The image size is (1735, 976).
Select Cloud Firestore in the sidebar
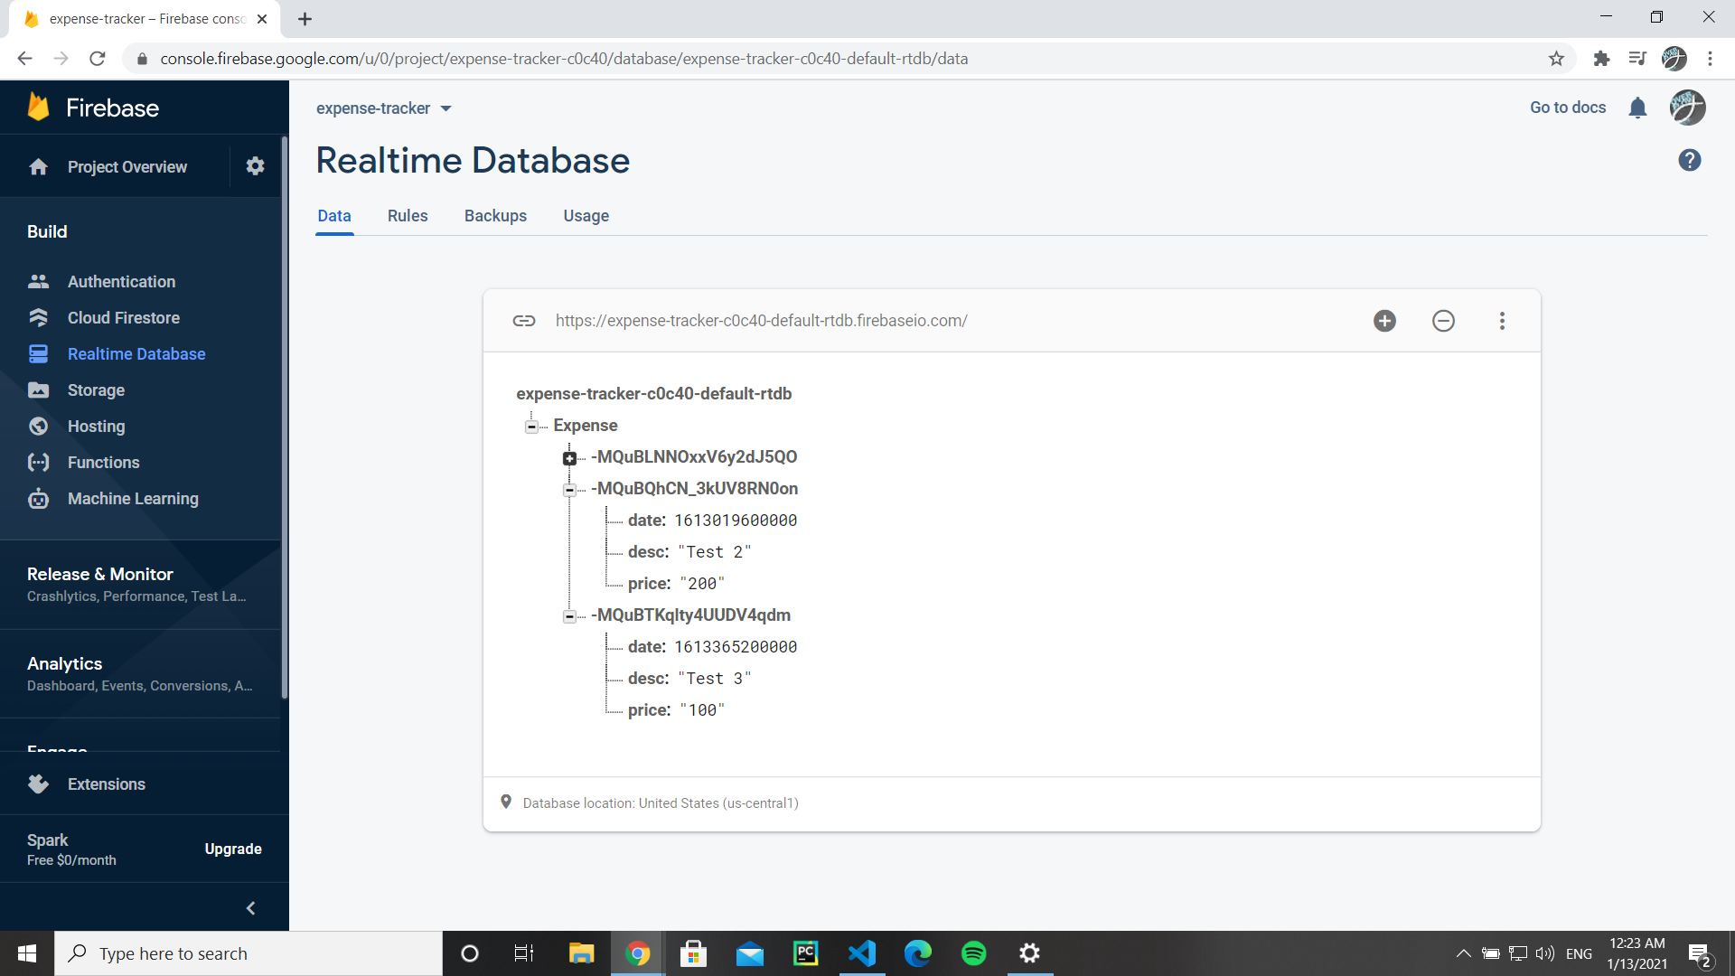click(x=124, y=317)
